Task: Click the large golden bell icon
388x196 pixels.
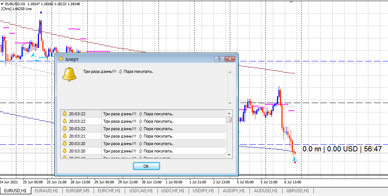Action: 69,74
